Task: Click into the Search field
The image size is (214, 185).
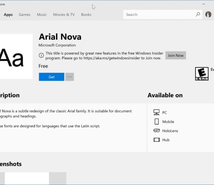Action: [163, 14]
